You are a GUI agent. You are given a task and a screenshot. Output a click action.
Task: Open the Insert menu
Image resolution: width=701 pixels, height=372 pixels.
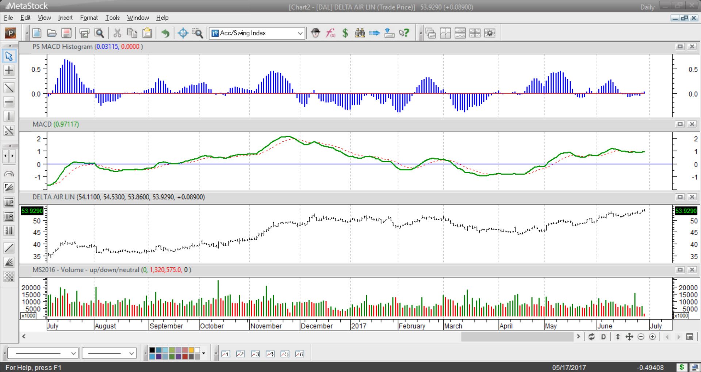click(65, 18)
